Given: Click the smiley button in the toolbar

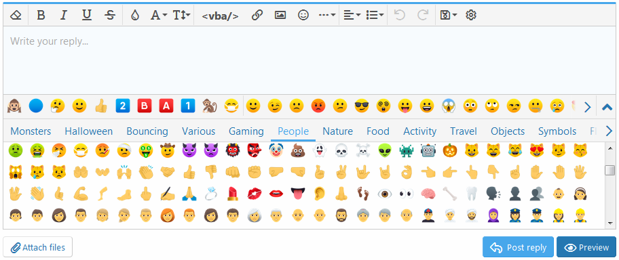Looking at the screenshot, I should 303,16.
